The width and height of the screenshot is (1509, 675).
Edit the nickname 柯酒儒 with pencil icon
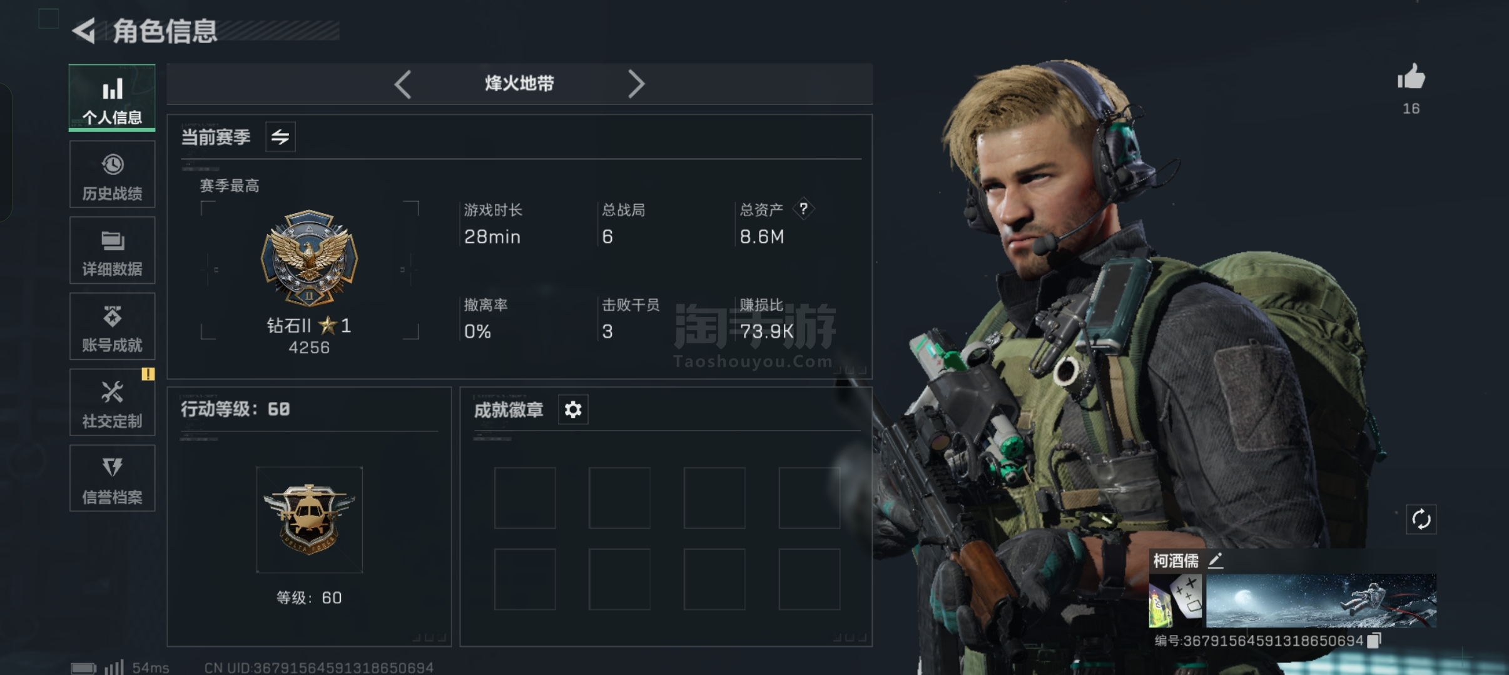click(1215, 560)
